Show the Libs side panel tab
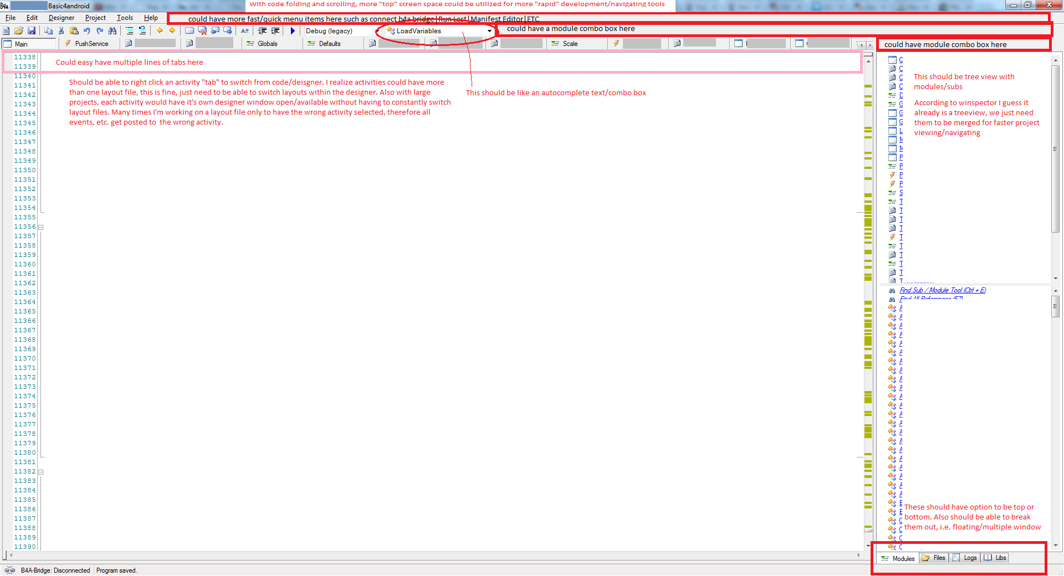 (x=995, y=558)
